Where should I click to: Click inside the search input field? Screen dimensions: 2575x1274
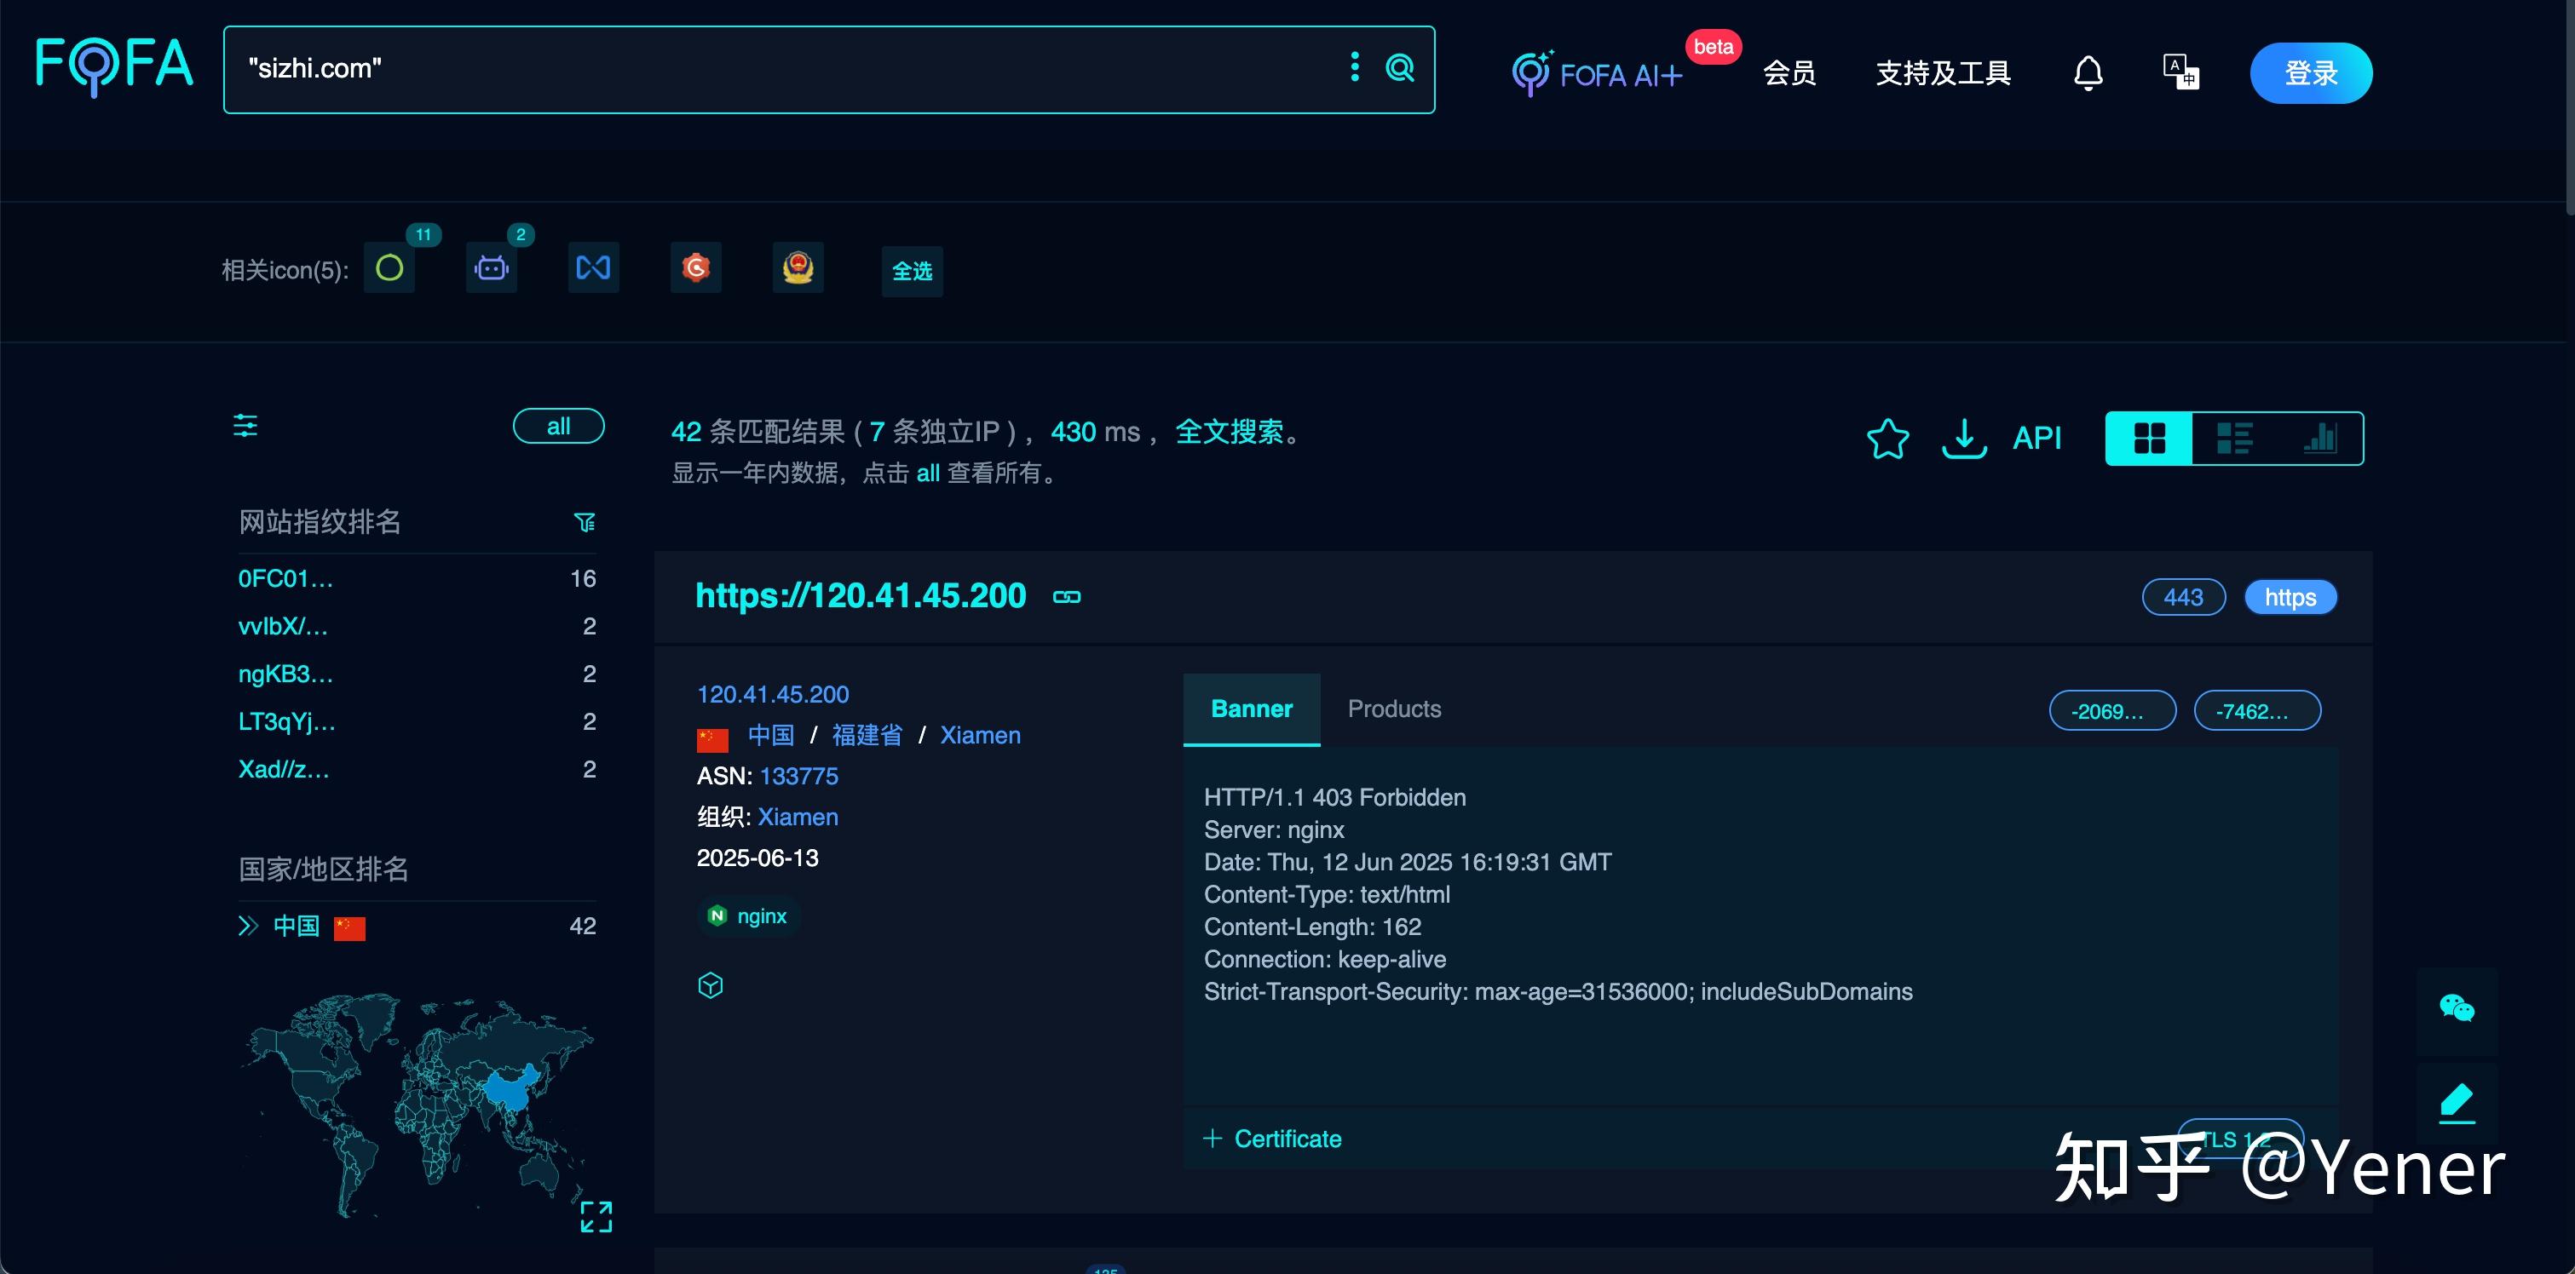tap(700, 69)
